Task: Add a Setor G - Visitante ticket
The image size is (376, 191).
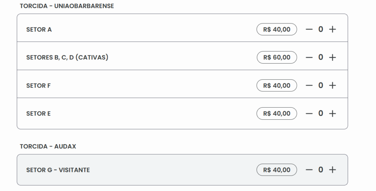Action: [332, 170]
